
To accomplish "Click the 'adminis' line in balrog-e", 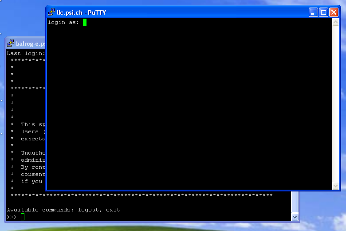I will point(33,160).
